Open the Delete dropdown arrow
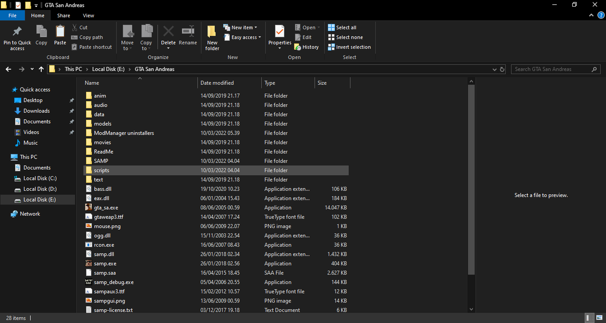 pyautogui.click(x=169, y=48)
